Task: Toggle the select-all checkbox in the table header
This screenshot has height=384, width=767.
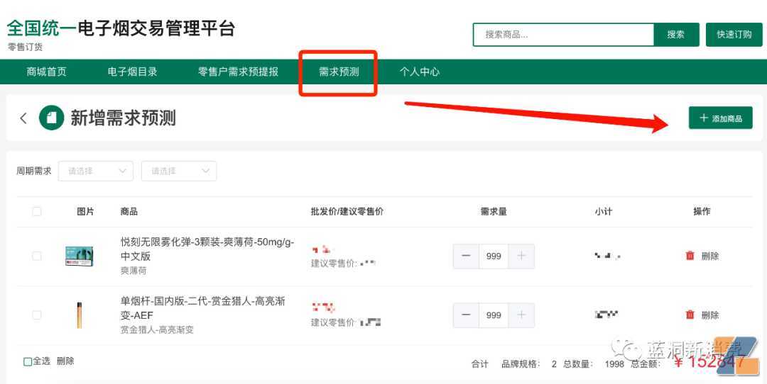Action: (37, 211)
